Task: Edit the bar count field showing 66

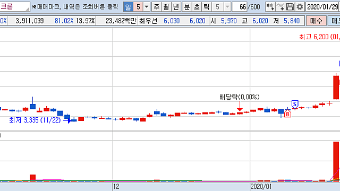Action: [240, 7]
